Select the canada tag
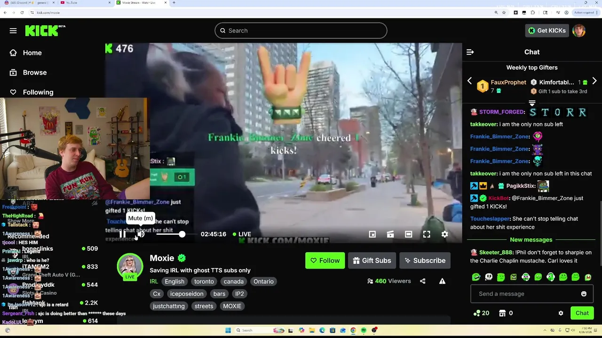The height and width of the screenshot is (338, 602). (x=234, y=282)
